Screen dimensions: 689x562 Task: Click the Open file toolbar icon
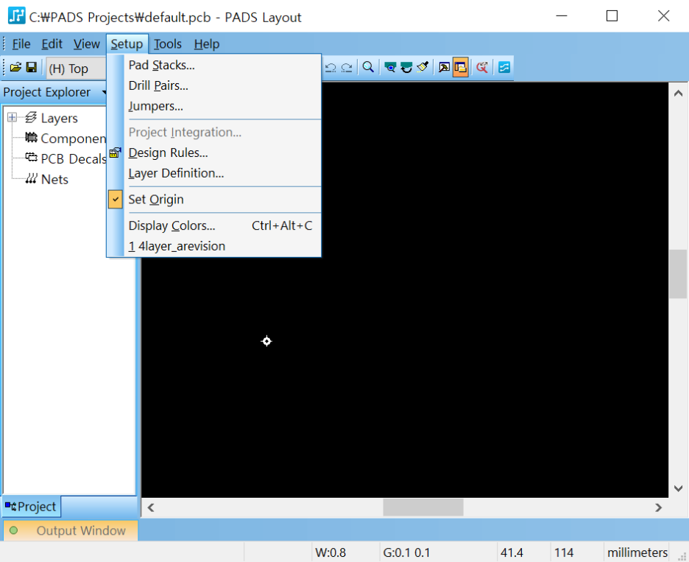tap(15, 67)
